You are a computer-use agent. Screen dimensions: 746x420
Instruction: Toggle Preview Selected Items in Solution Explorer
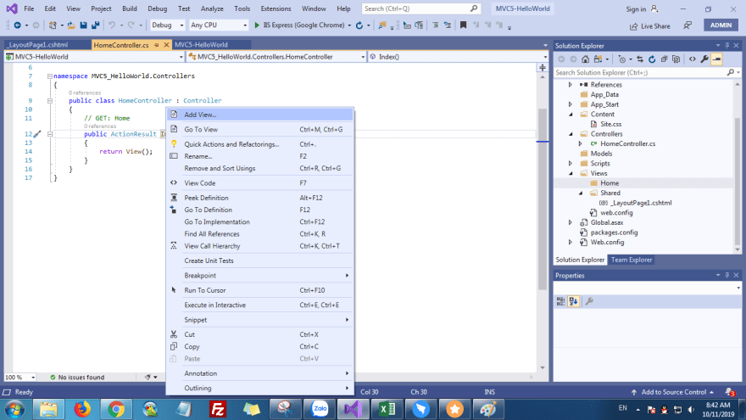[x=717, y=59]
